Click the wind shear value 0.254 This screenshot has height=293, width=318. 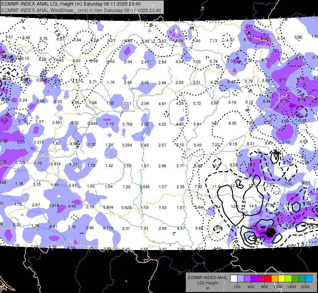[127, 145]
